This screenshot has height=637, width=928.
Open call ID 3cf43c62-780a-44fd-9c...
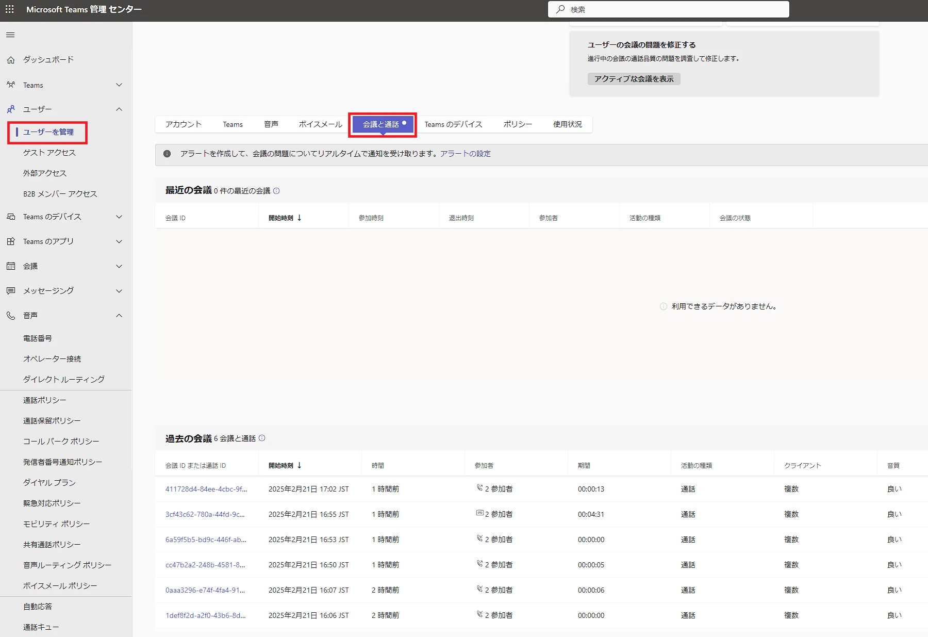pos(205,514)
